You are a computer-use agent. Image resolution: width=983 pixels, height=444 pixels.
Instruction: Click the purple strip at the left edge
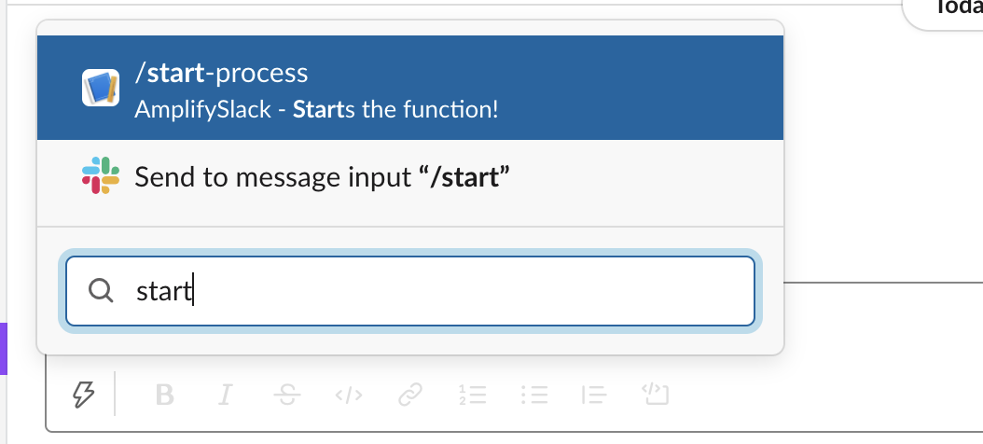[x=4, y=349]
